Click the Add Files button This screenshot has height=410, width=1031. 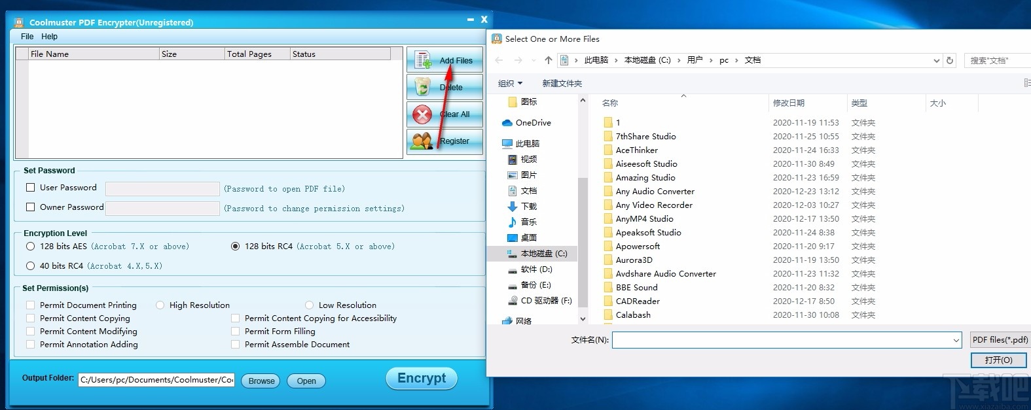click(x=444, y=60)
